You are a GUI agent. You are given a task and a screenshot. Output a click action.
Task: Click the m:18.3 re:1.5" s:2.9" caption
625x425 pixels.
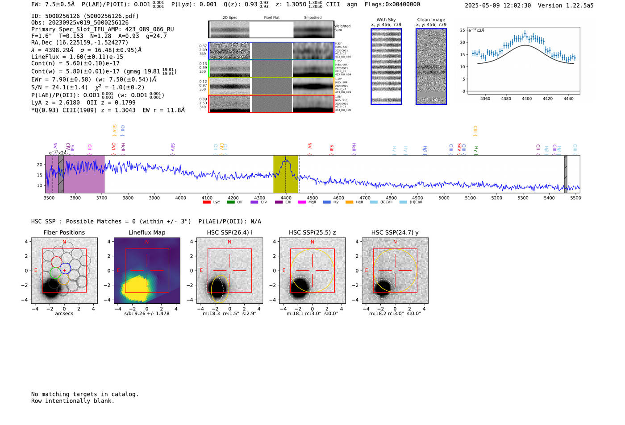coord(229,314)
